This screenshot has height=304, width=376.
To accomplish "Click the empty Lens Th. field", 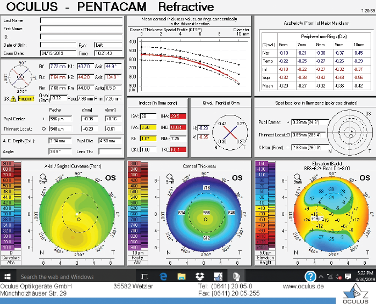I will pos(110,151).
